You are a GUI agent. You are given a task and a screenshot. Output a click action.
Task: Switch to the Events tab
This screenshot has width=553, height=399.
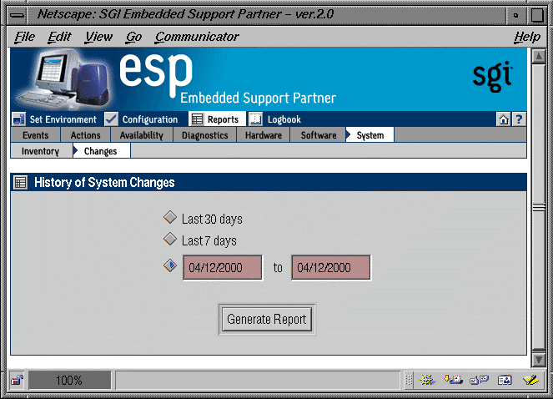[36, 135]
